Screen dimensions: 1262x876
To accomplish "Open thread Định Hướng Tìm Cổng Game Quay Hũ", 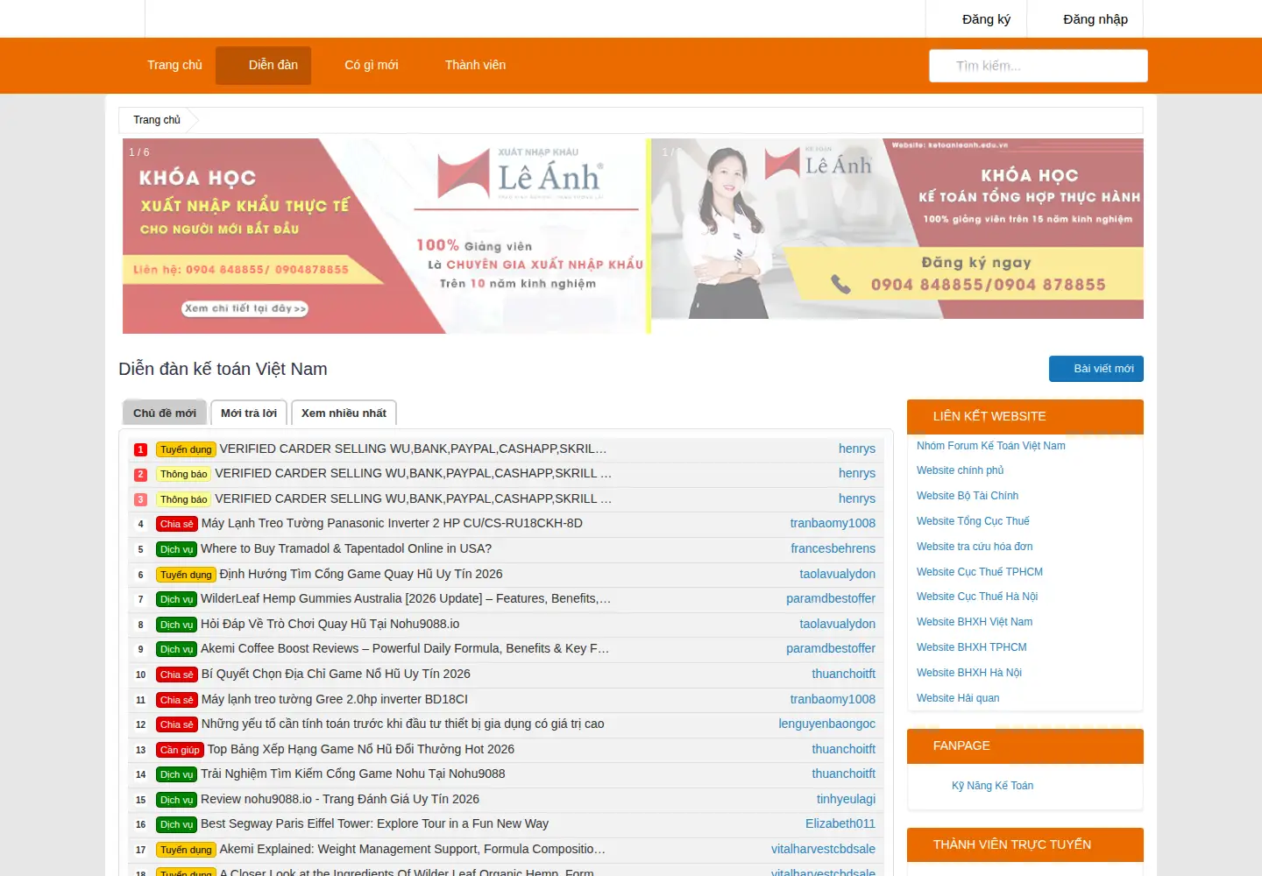I will tap(361, 575).
